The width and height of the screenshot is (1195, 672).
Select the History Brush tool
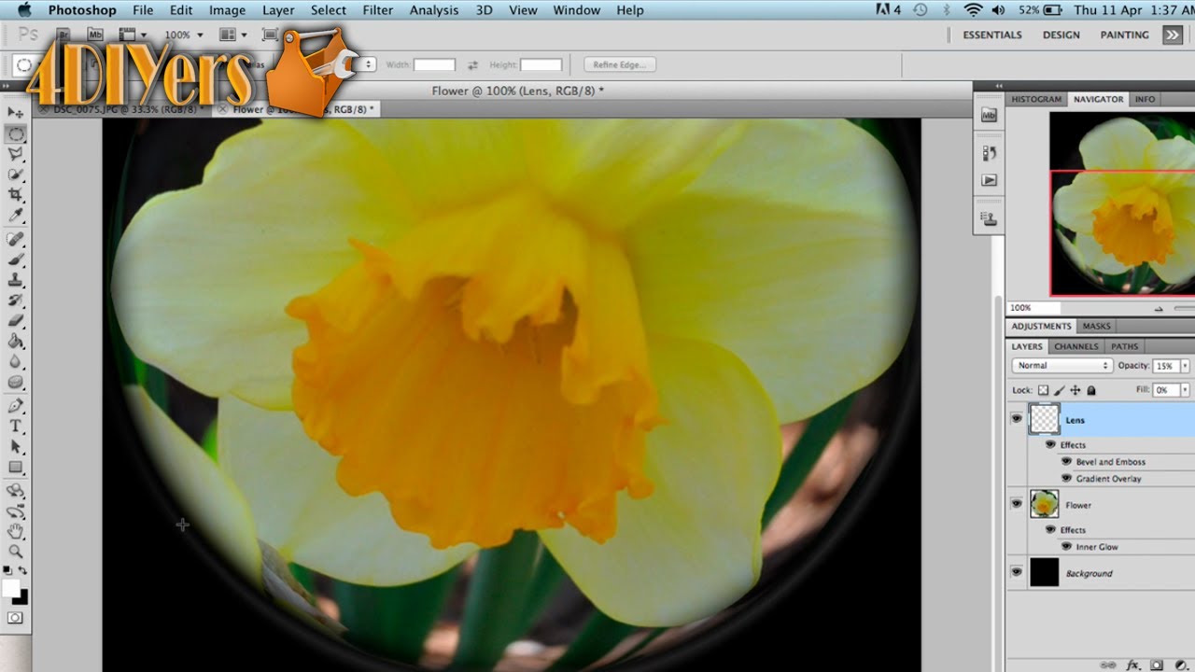tap(16, 301)
